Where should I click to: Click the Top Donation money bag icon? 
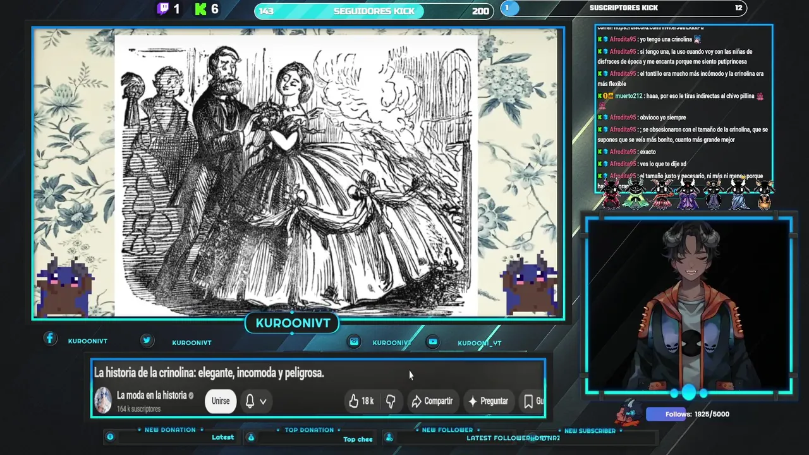(250, 437)
